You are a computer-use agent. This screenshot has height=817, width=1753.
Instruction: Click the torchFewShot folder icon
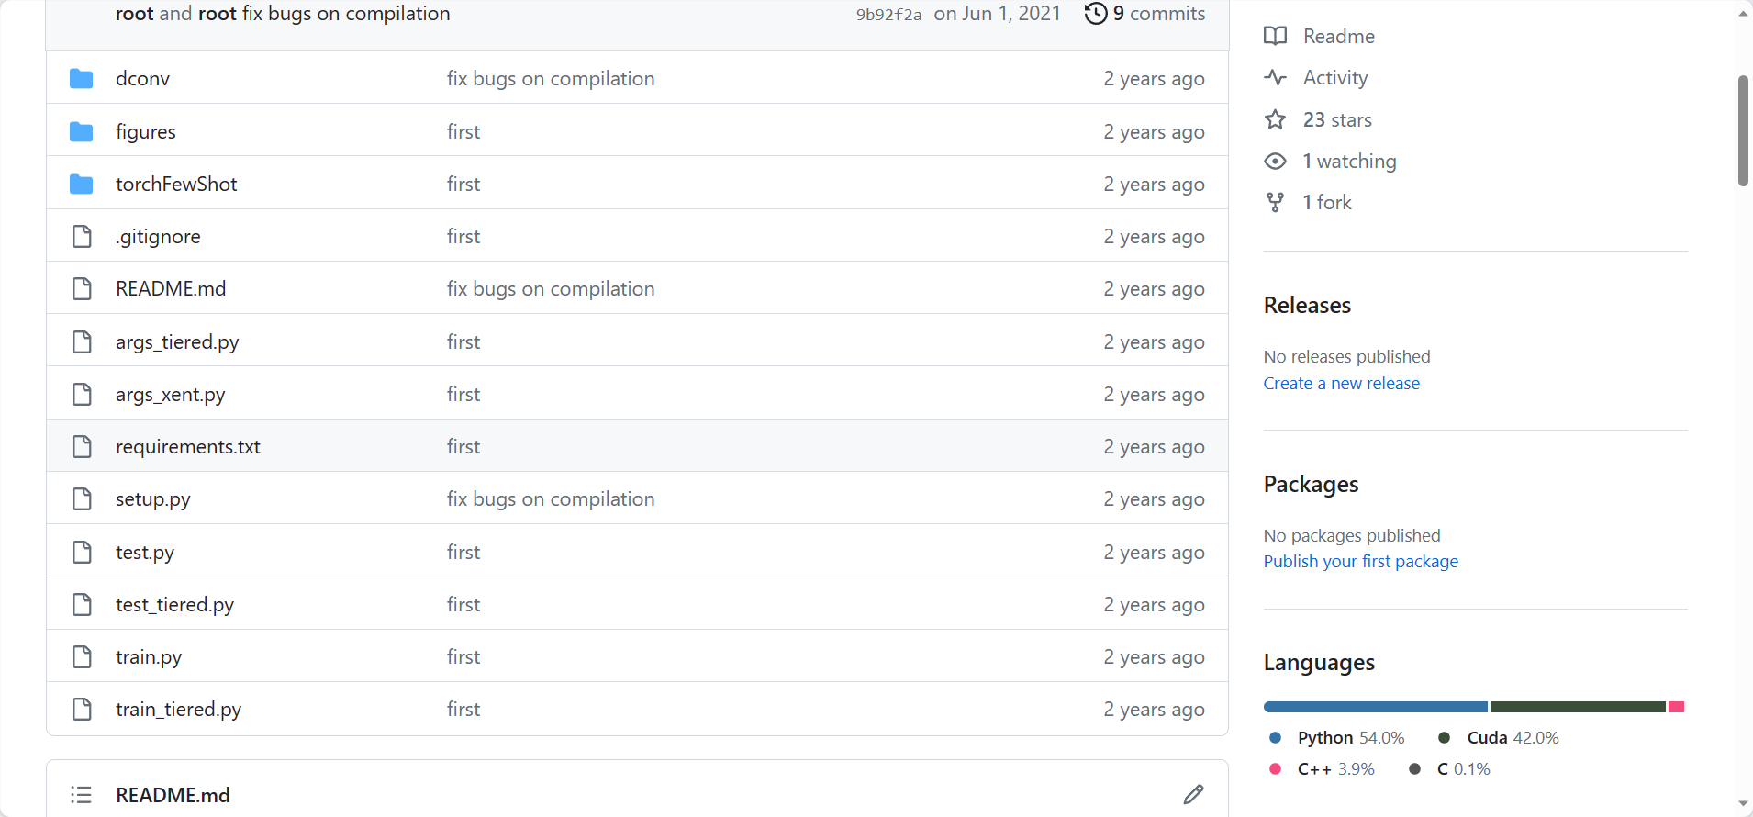click(x=82, y=185)
